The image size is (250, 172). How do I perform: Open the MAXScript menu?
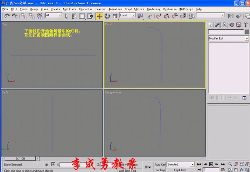pyautogui.click(x=186, y=9)
